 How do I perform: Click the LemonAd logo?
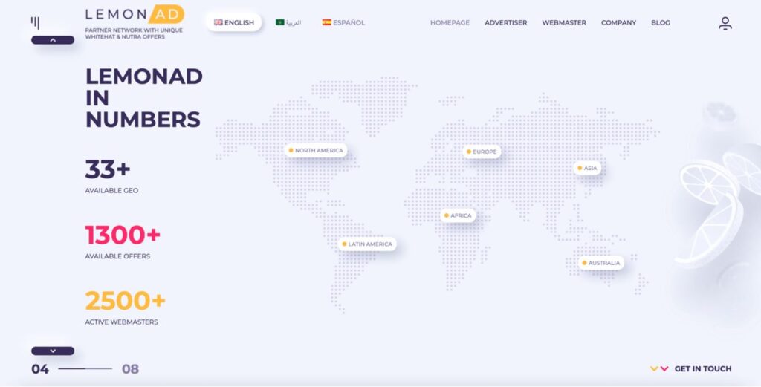(x=135, y=14)
